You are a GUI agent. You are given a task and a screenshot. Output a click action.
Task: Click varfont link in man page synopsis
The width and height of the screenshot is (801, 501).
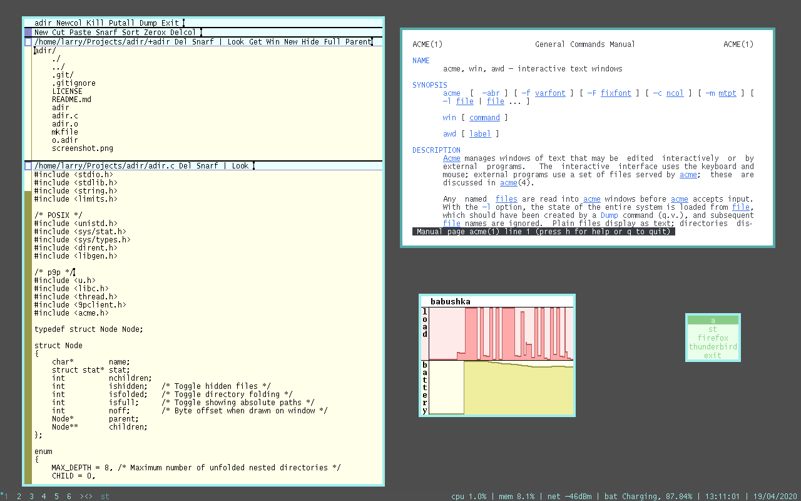click(550, 93)
